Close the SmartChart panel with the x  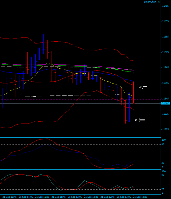(158, 2)
